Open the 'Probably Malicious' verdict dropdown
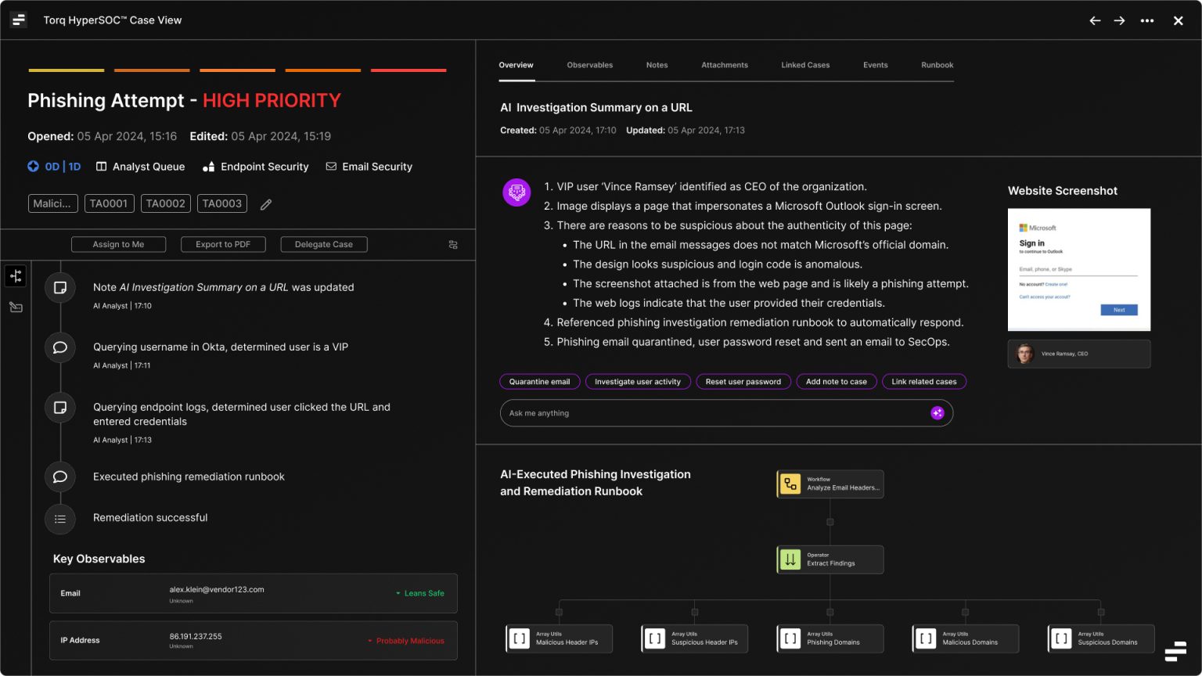Viewport: 1202px width, 676px height. coord(405,640)
